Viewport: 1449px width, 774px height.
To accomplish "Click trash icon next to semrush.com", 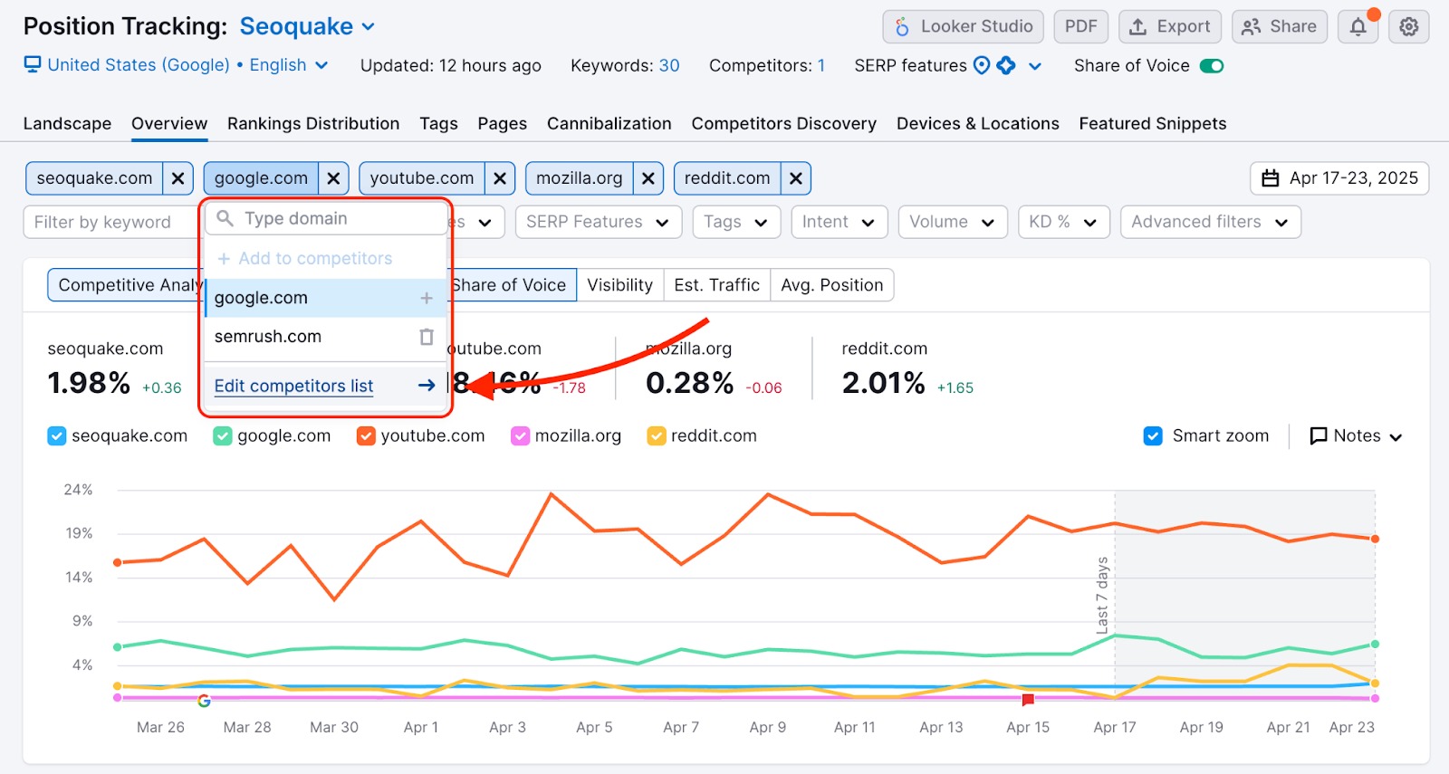I will click(x=427, y=337).
